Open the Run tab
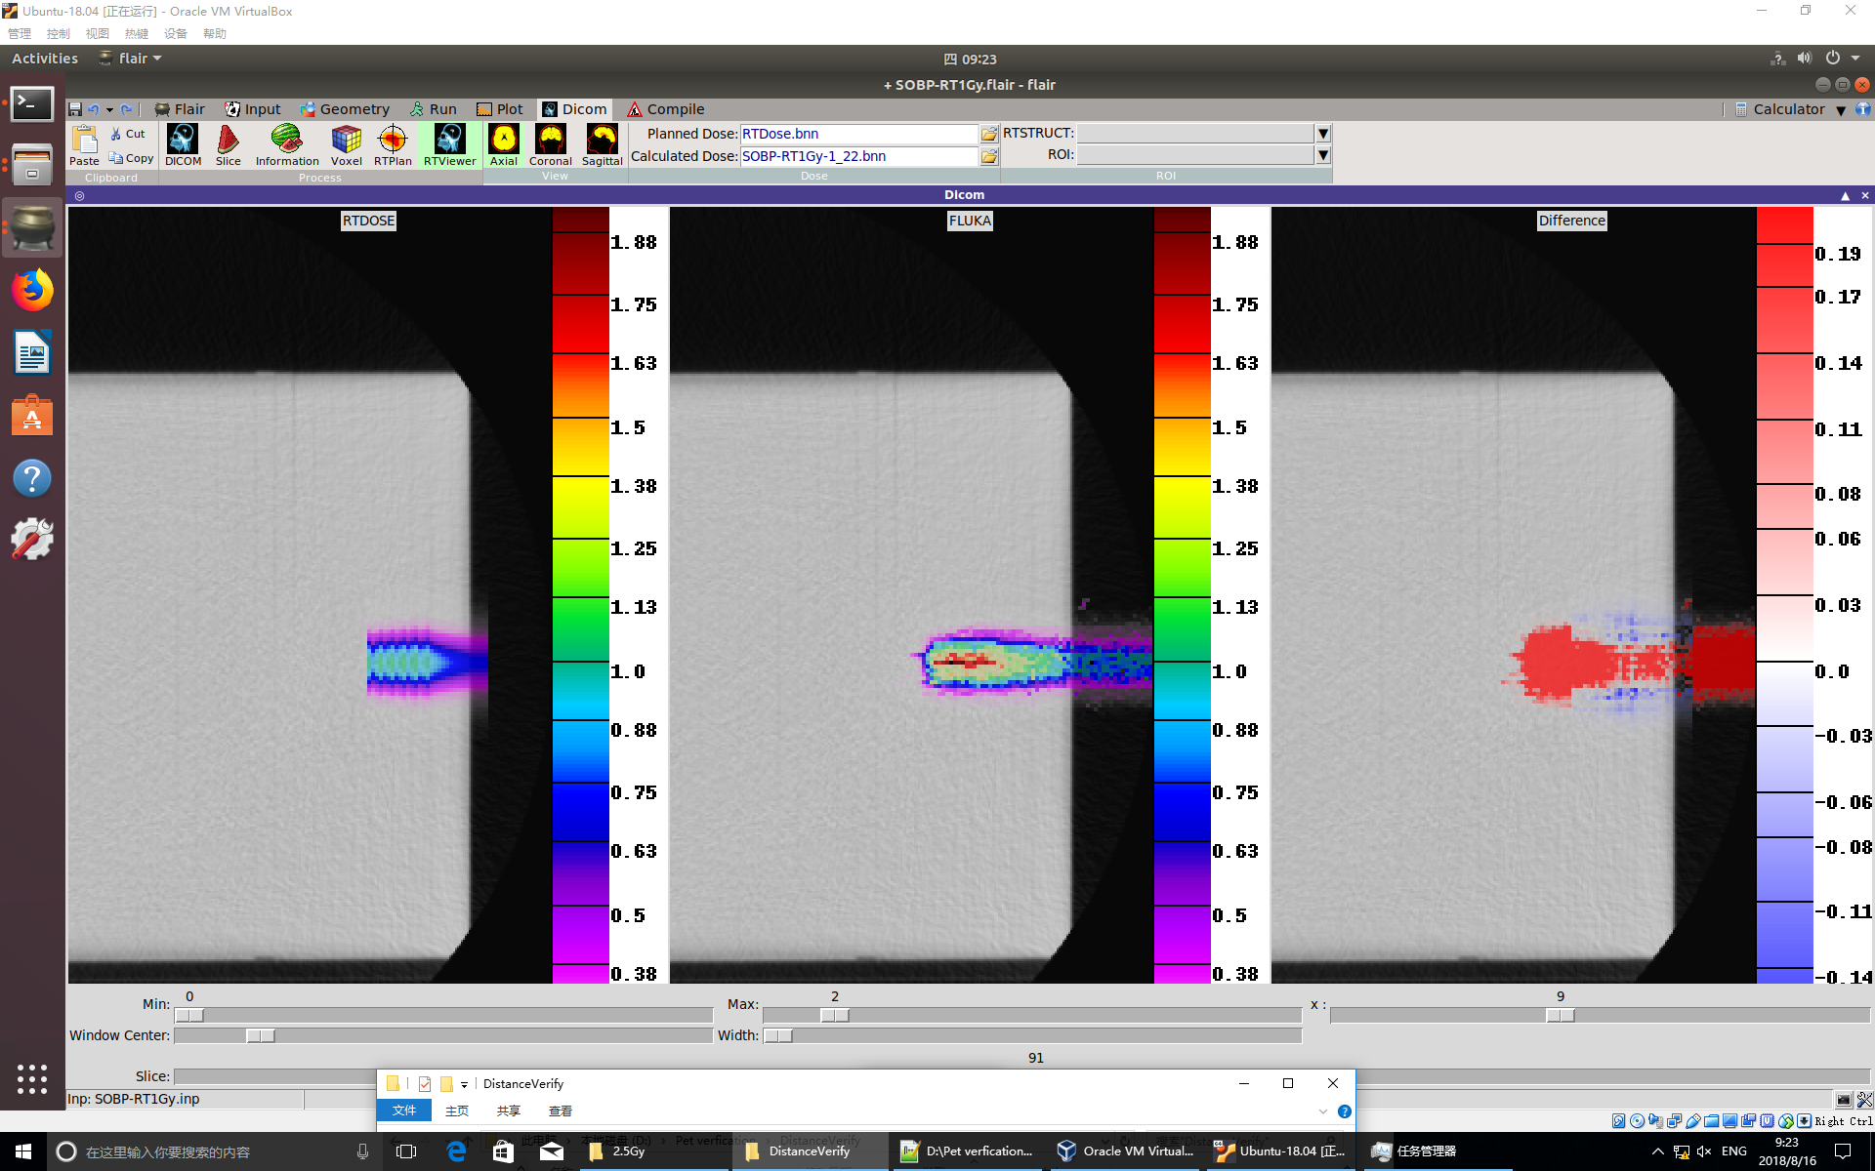The height and width of the screenshot is (1171, 1875). 433,109
